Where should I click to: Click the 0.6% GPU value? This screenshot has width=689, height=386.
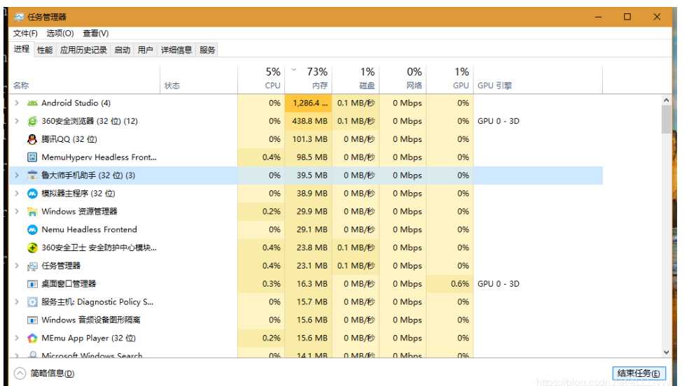pyautogui.click(x=460, y=284)
